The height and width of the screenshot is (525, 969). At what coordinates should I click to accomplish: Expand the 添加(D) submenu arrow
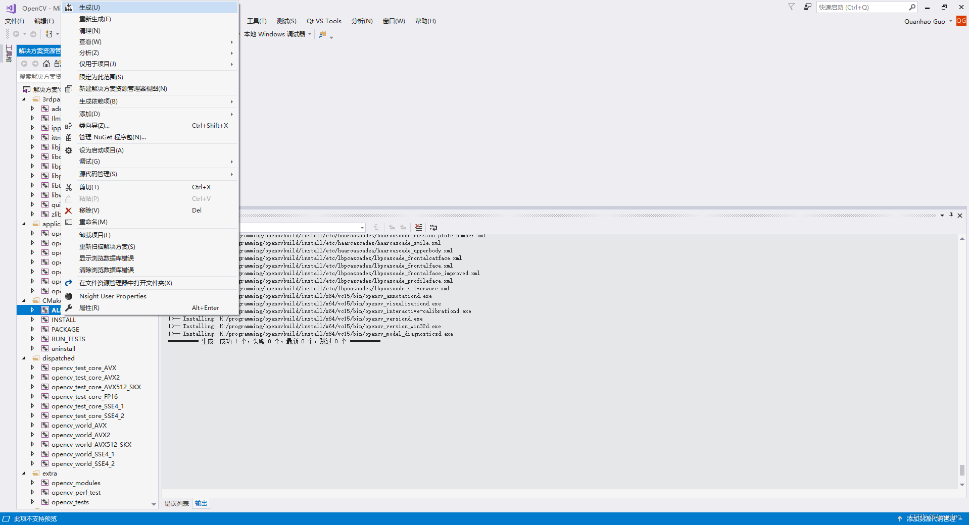point(232,114)
